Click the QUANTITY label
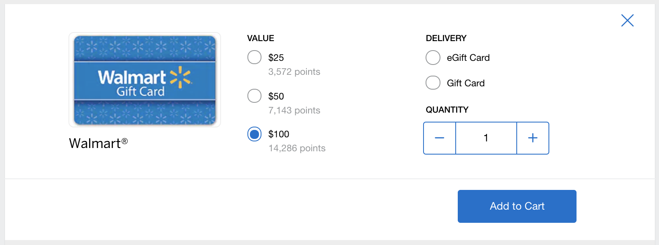 click(x=447, y=109)
